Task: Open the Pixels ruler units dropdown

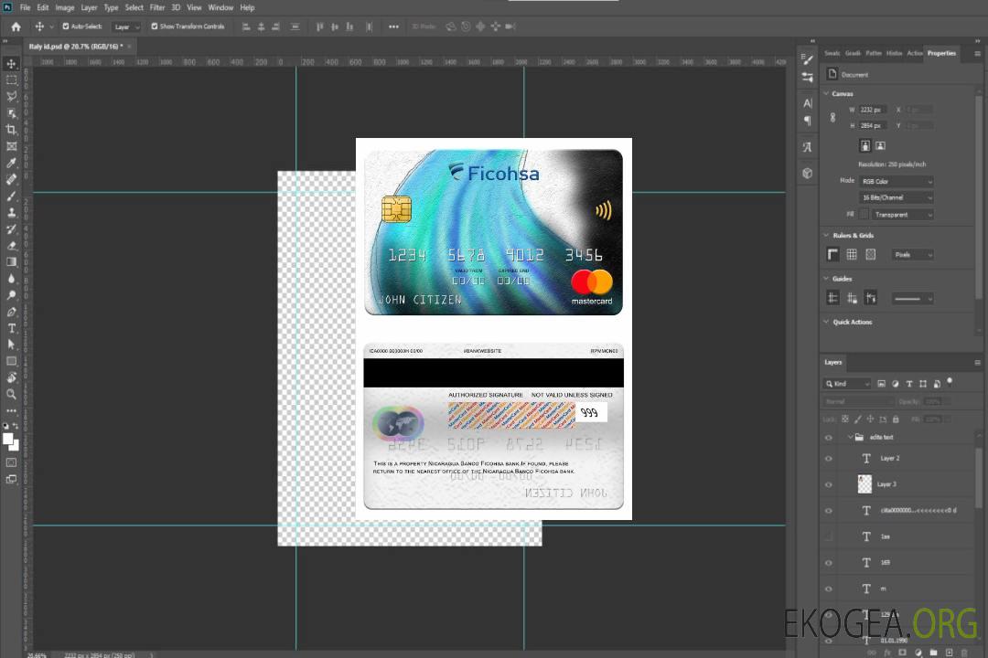Action: click(913, 255)
